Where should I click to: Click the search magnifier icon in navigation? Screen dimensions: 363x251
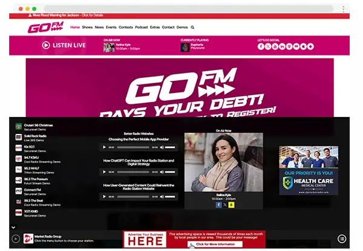click(x=193, y=27)
